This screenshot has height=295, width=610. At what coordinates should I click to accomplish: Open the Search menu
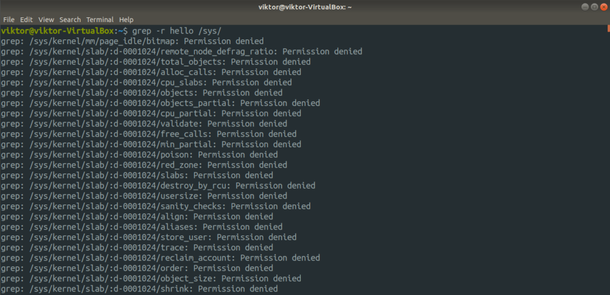point(70,20)
